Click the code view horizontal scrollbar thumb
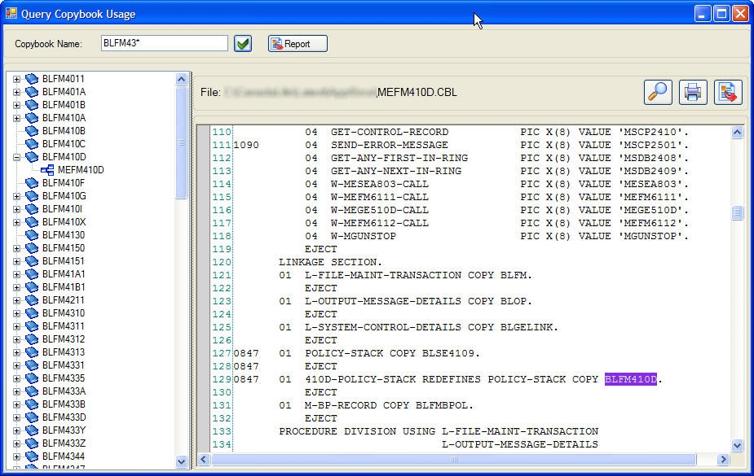 453,459
